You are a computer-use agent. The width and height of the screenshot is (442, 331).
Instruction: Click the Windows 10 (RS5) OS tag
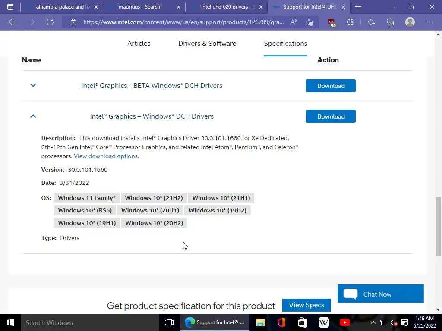[85, 210]
